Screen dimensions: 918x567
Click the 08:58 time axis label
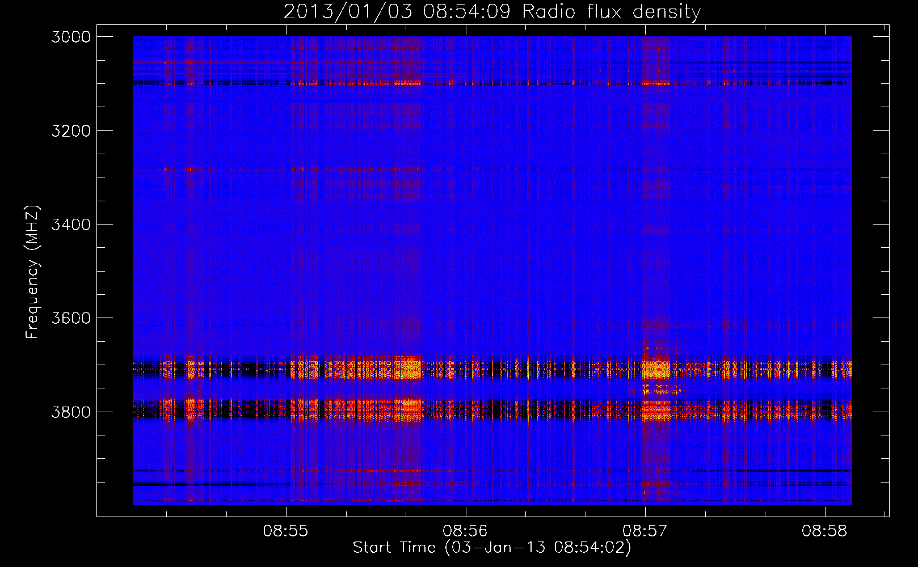point(824,531)
